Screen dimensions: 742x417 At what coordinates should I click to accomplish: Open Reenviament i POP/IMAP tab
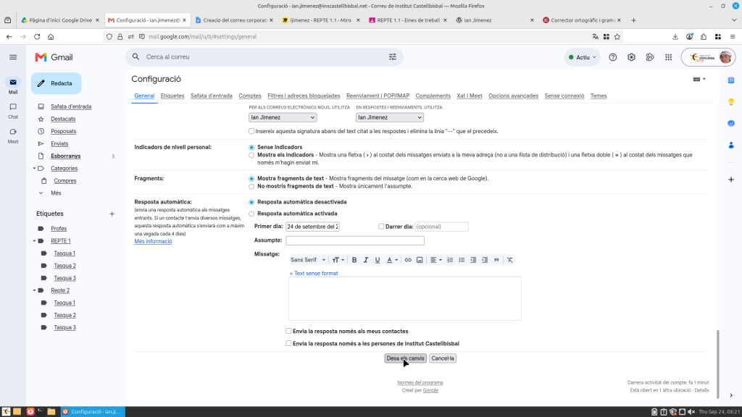378,96
